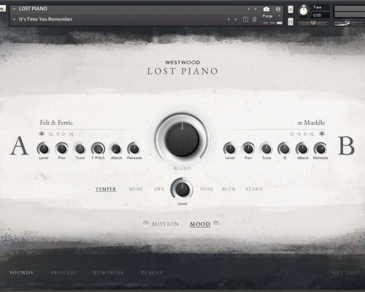Open layer B sound search magnifier

291,134
